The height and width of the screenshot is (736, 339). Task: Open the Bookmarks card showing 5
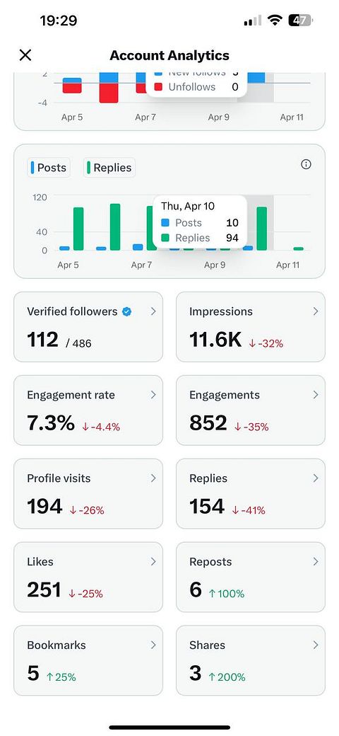click(88, 660)
